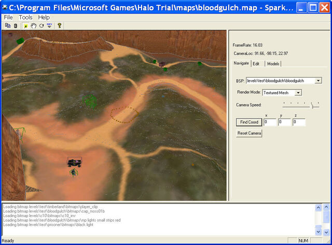
Task: Minimize the Sparkedit window
Action: [301, 8]
